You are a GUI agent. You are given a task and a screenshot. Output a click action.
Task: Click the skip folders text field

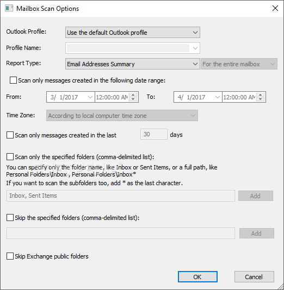click(121, 234)
